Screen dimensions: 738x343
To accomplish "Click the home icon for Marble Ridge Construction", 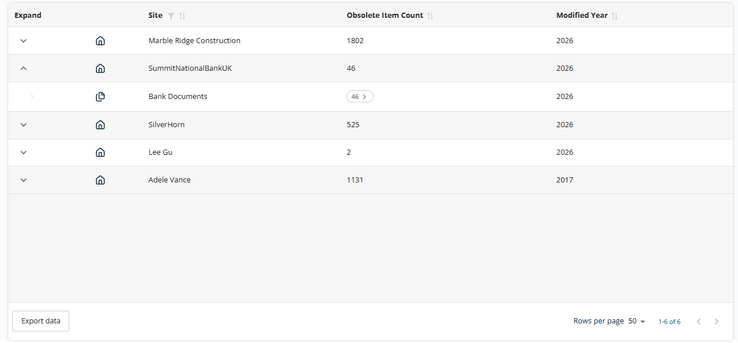I will (x=100, y=41).
